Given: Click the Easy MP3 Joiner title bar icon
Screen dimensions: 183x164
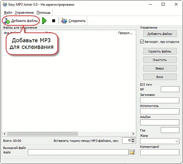Looking at the screenshot, I should [x=5, y=5].
